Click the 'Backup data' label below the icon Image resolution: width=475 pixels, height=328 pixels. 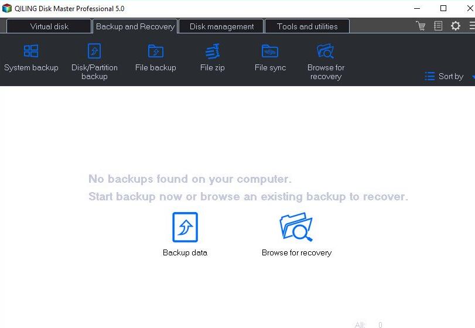[x=185, y=252]
